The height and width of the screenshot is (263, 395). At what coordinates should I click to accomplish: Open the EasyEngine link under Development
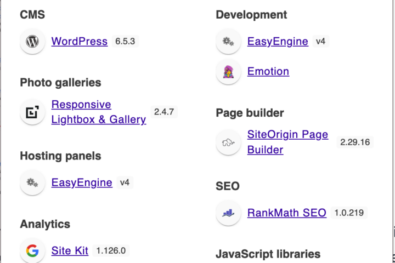pos(278,41)
